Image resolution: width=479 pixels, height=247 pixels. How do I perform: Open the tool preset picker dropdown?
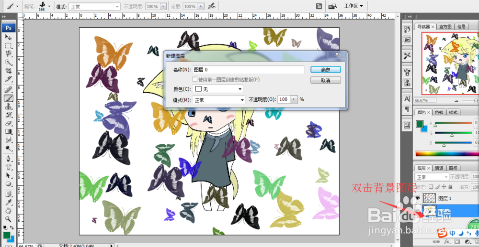[x=17, y=6]
